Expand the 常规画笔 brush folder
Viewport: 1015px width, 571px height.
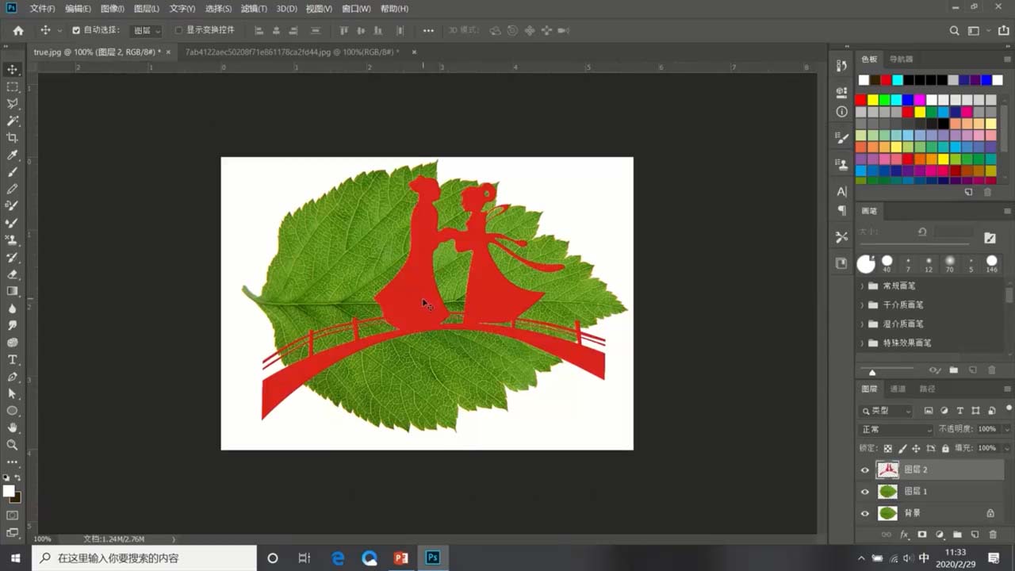click(x=862, y=285)
